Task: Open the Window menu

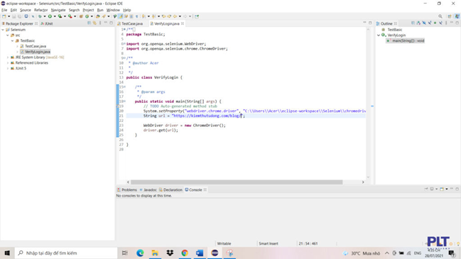Action: (113, 10)
